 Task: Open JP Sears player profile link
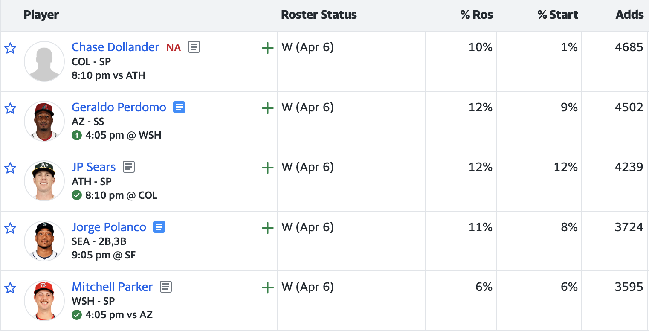(x=93, y=167)
